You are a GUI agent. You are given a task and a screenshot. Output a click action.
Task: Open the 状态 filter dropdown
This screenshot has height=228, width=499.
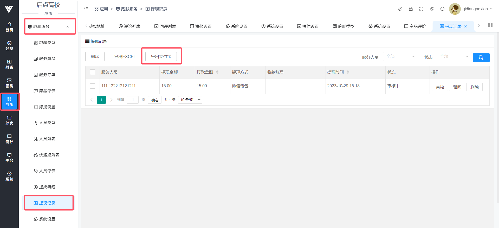[x=454, y=56]
